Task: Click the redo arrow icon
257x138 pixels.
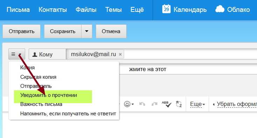Action: click(x=154, y=104)
